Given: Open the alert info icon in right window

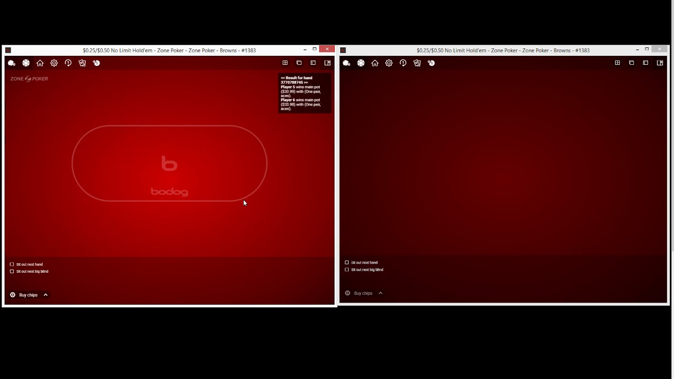Looking at the screenshot, I should click(x=403, y=63).
